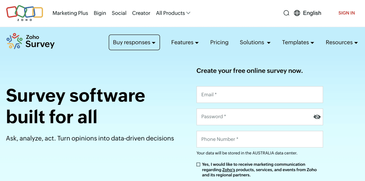This screenshot has width=365, height=181.
Task: Toggle password visibility eye icon
Action: (x=317, y=117)
